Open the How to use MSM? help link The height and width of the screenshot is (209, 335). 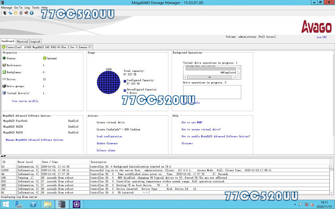(x=192, y=122)
